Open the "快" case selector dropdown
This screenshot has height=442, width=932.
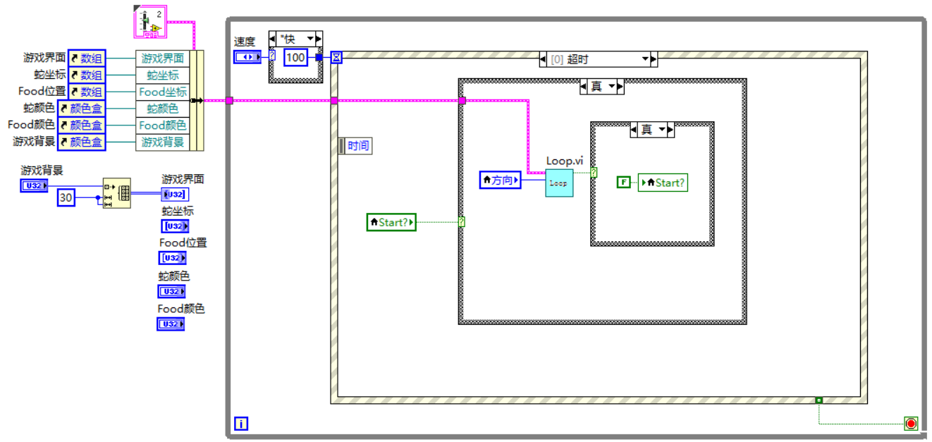[x=309, y=38]
